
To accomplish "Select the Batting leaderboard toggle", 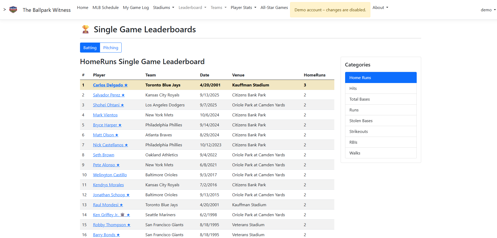I will click(x=90, y=48).
